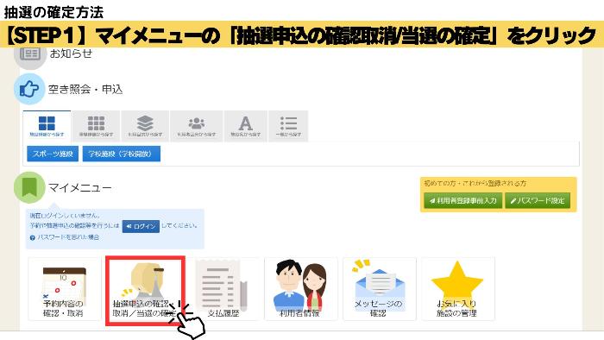Open the 支払履歴 receipt tile
604x340 pixels.
[223, 290]
